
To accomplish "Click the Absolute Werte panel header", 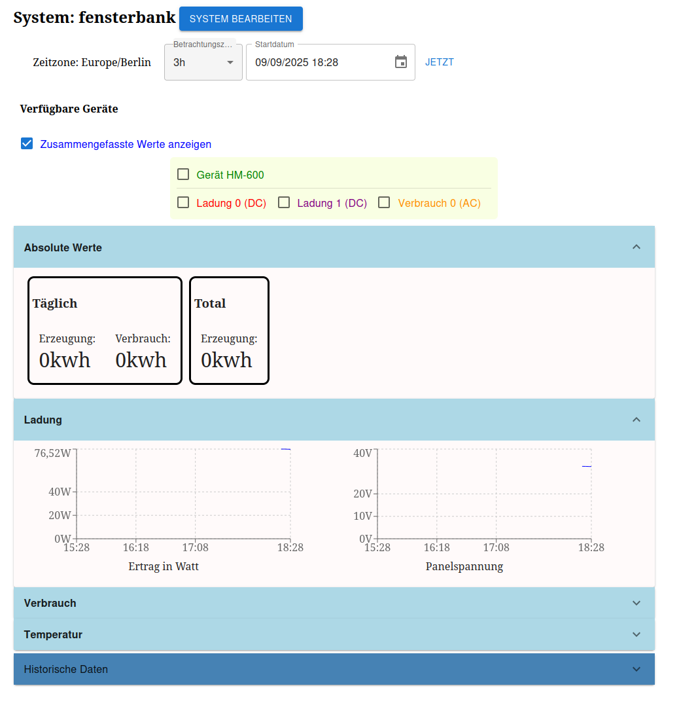I will (63, 247).
